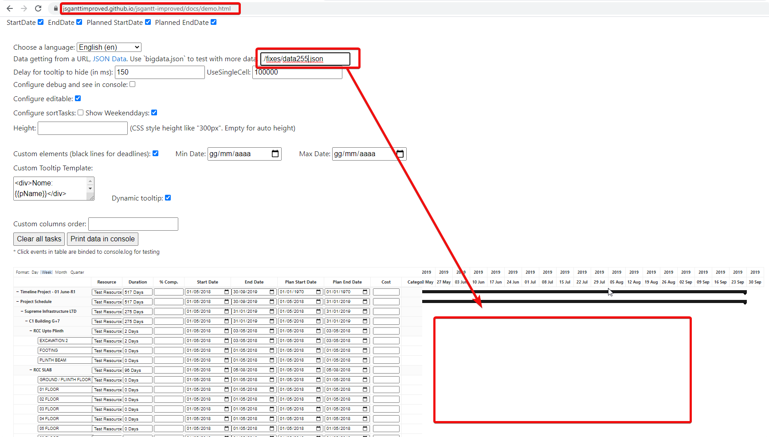Collapse the Supreme Infrastructure LTD group
The height and width of the screenshot is (437, 769).
[x=21, y=311]
